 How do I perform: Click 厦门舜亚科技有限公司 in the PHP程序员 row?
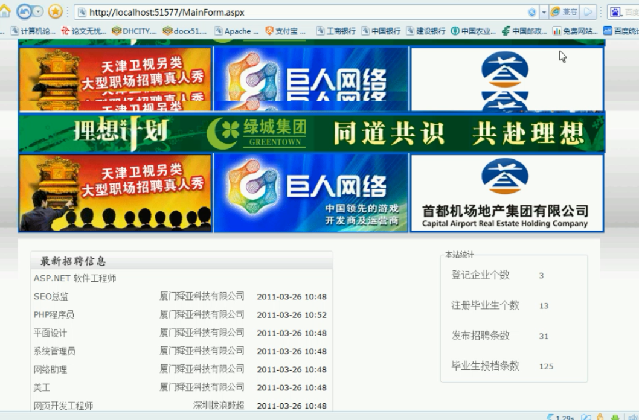202,314
